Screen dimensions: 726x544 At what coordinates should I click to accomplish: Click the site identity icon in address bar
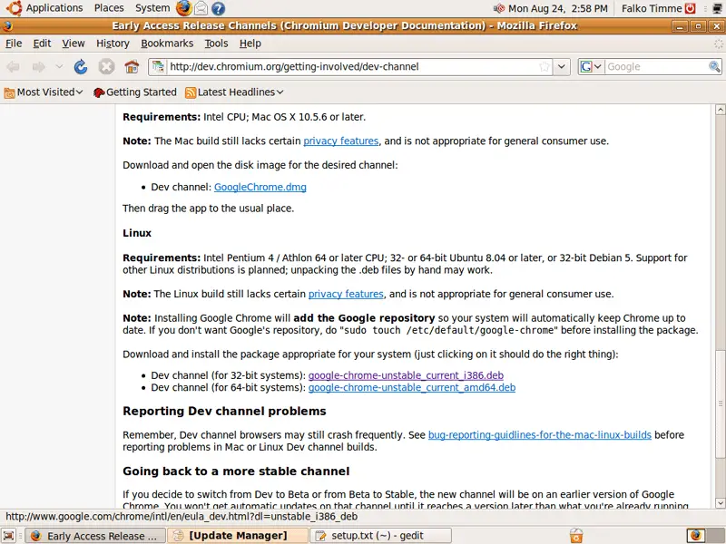(x=158, y=66)
